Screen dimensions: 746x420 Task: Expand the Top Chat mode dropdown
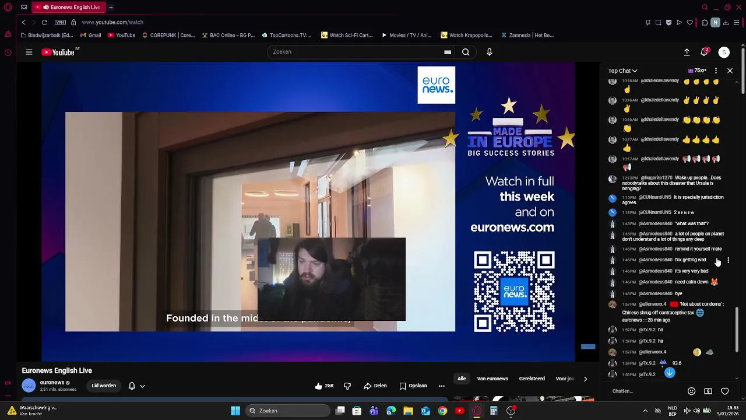tap(622, 71)
